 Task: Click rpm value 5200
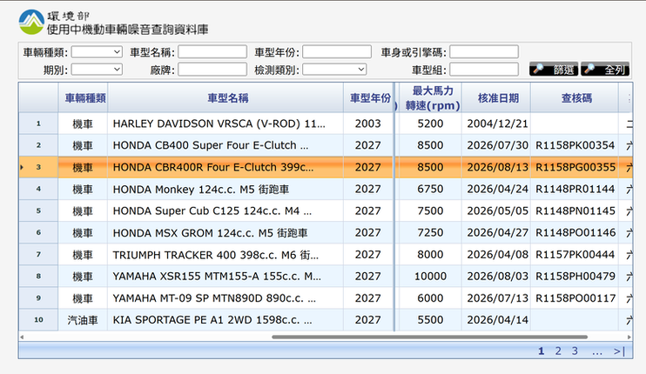point(430,124)
